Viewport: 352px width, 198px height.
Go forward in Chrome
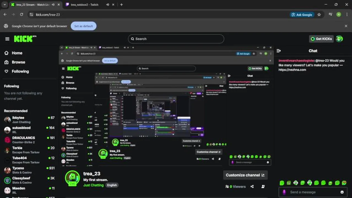click(x=13, y=15)
